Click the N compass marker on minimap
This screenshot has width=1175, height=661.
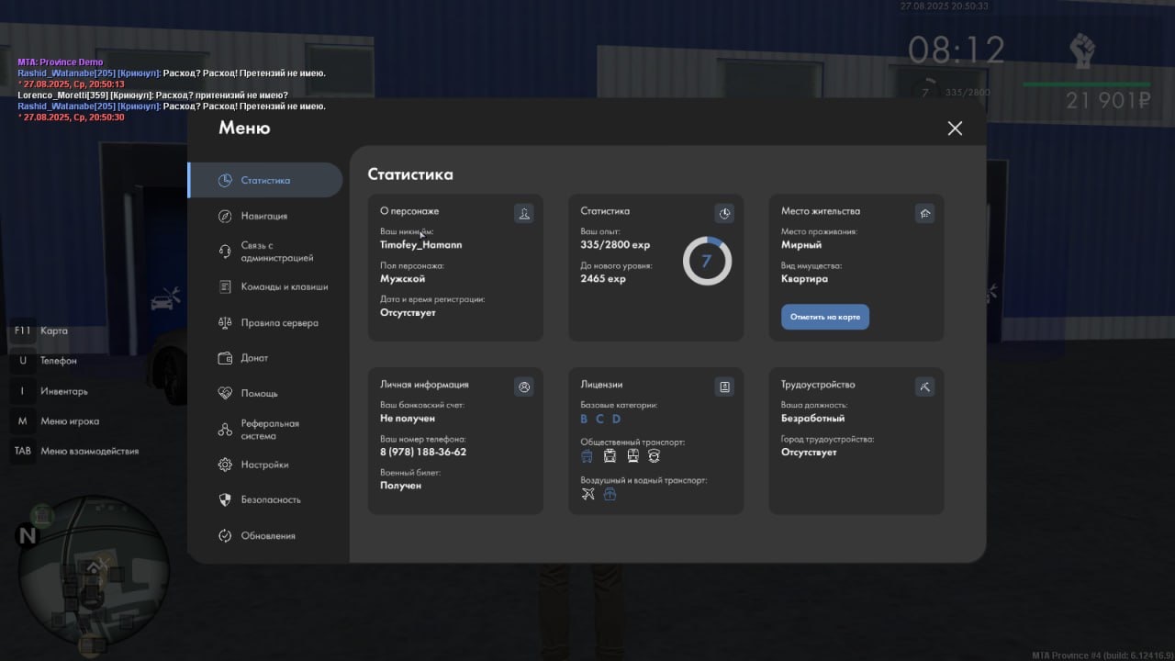tap(27, 536)
